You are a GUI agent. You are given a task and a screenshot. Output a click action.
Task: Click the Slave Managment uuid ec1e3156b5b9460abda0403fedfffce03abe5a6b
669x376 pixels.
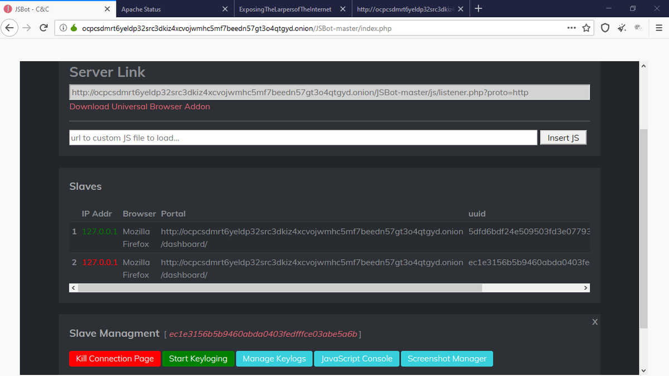pos(263,334)
